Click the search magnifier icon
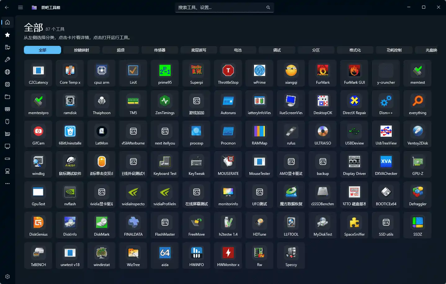 coord(268,7)
